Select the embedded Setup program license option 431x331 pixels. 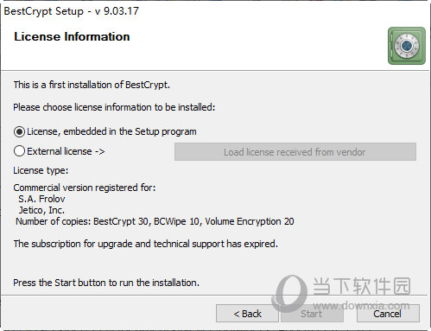tap(19, 132)
